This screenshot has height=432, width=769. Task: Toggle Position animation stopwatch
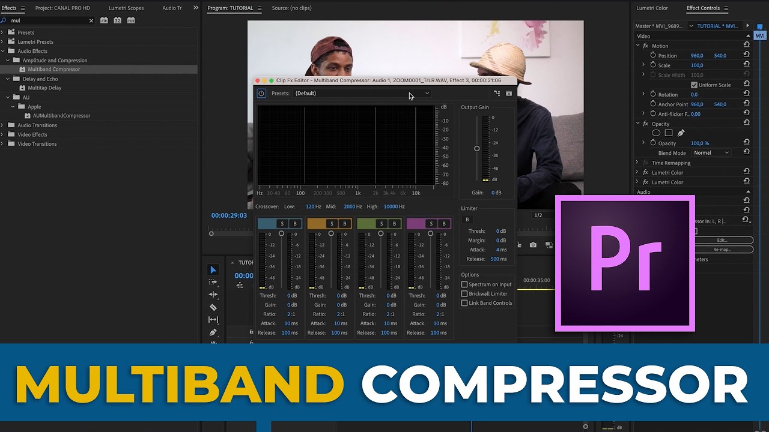pyautogui.click(x=653, y=55)
